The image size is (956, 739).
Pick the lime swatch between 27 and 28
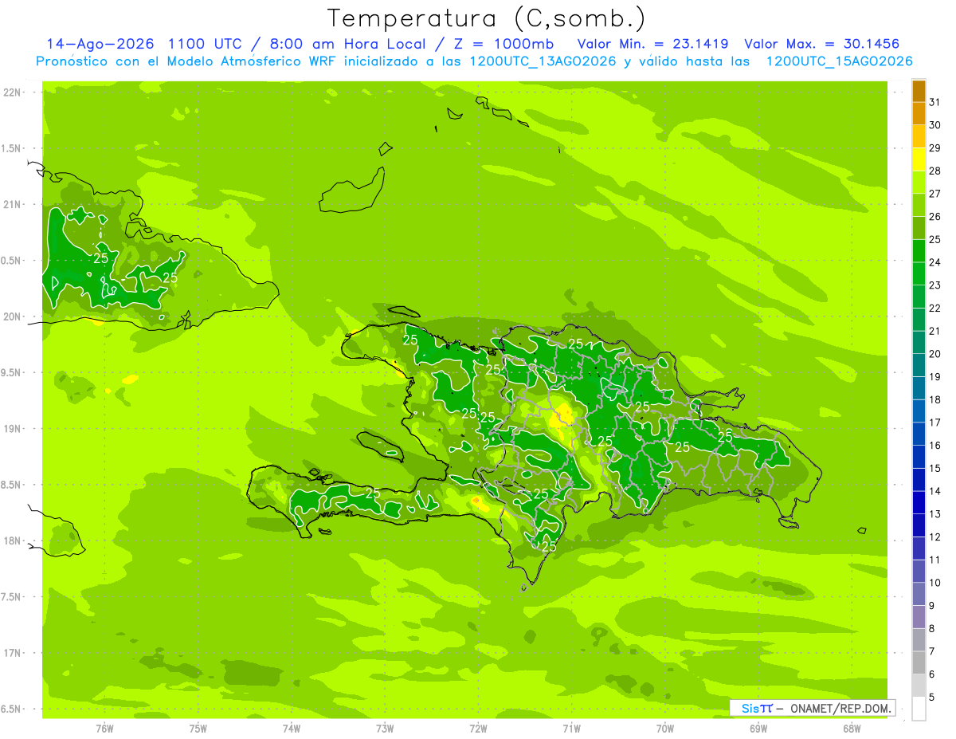(919, 182)
